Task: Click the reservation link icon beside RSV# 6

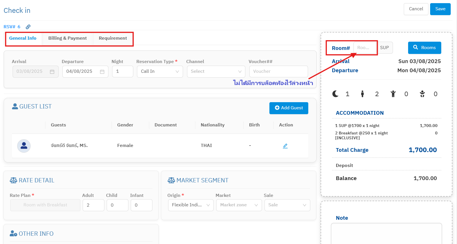Action: pos(28,27)
